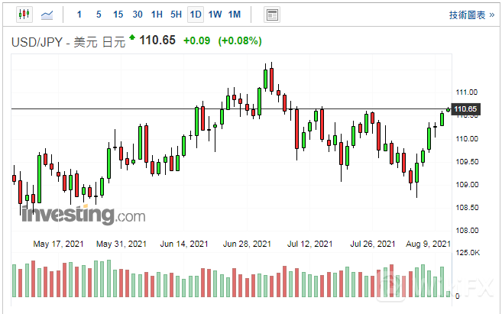Choose the 30 minute interval
The height and width of the screenshot is (314, 502).
(138, 15)
